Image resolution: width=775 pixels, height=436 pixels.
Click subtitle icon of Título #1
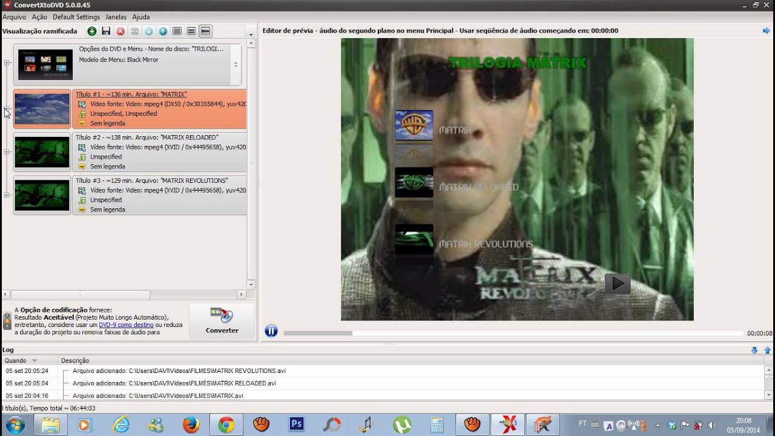82,124
